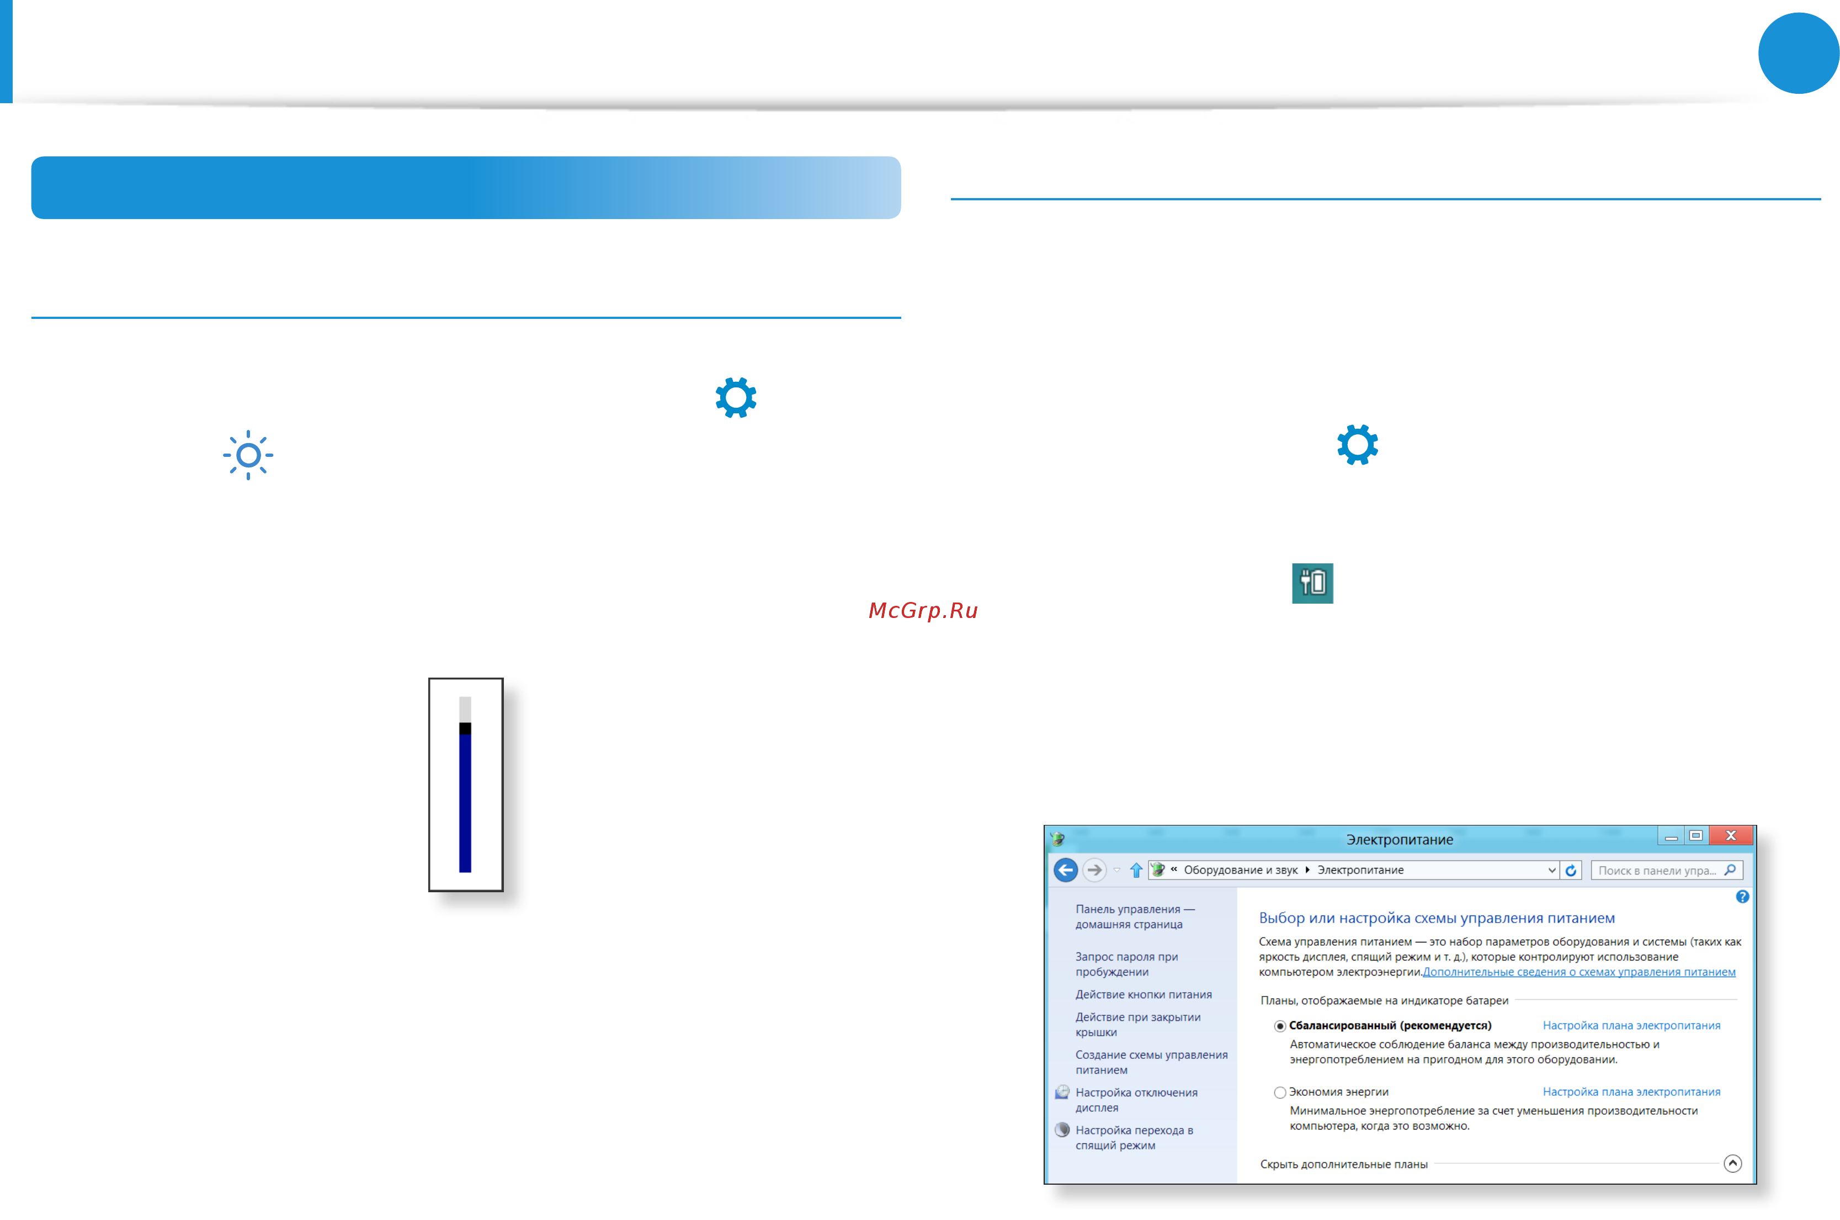Screen dimensions: 1840x1220
Task: Click the blue back arrow button
Action: click(1065, 870)
